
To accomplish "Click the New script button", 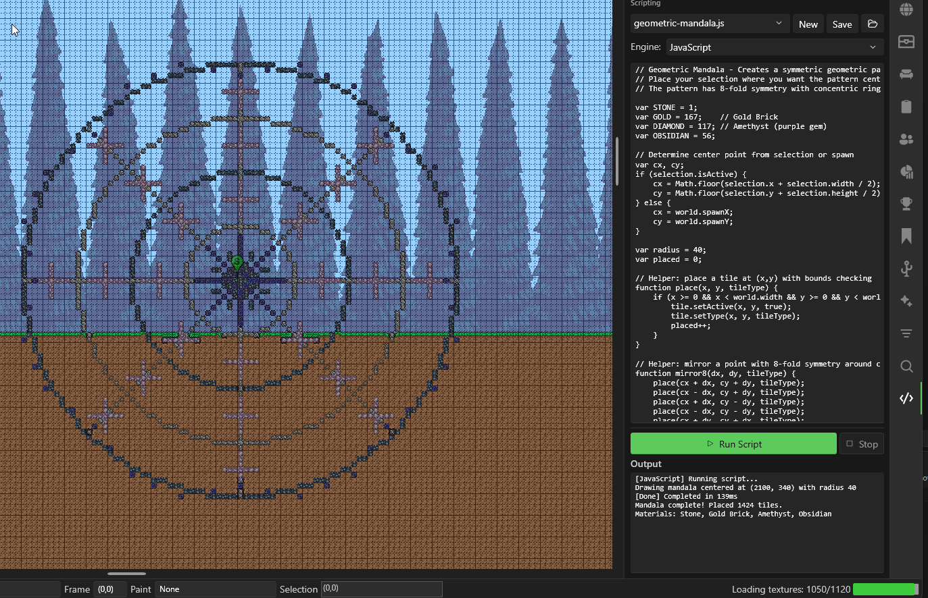I will (x=808, y=24).
